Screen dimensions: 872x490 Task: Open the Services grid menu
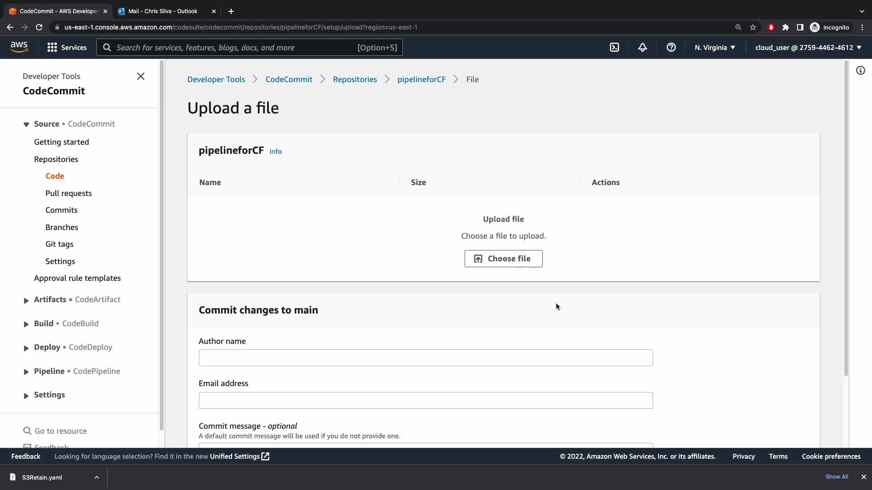click(x=67, y=47)
